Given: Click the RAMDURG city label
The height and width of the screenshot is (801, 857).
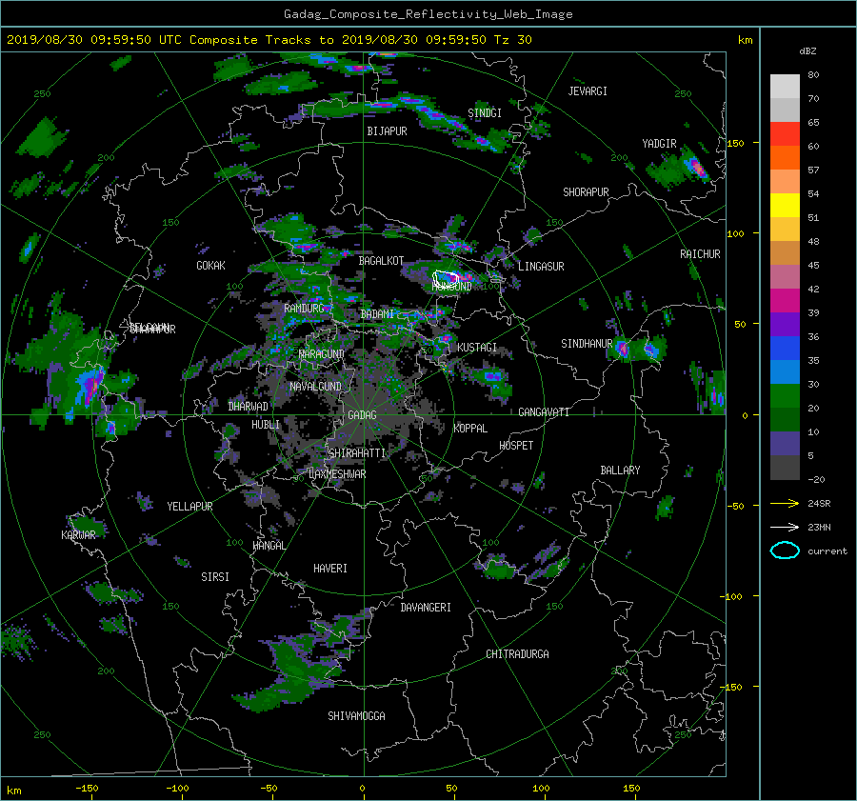Looking at the screenshot, I should (304, 309).
